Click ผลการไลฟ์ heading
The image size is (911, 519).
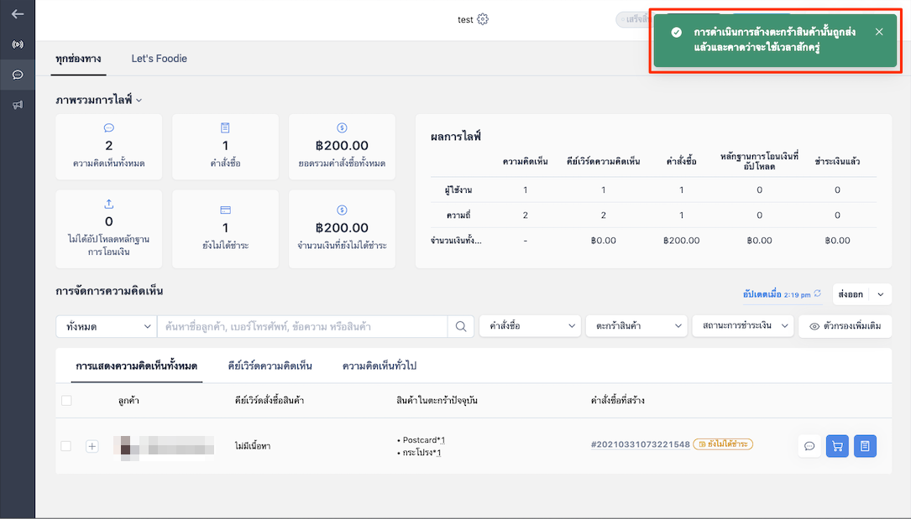(455, 137)
